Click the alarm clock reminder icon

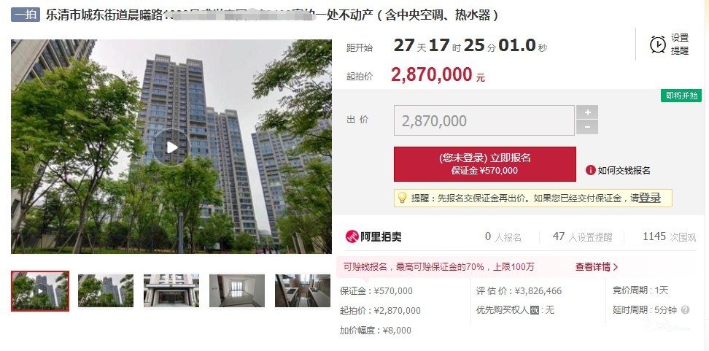(x=658, y=45)
